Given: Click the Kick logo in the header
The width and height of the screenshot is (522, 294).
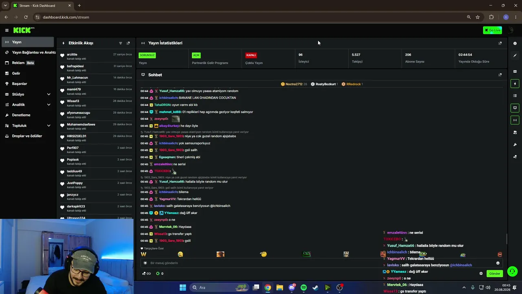Looking at the screenshot, I should pyautogui.click(x=24, y=30).
